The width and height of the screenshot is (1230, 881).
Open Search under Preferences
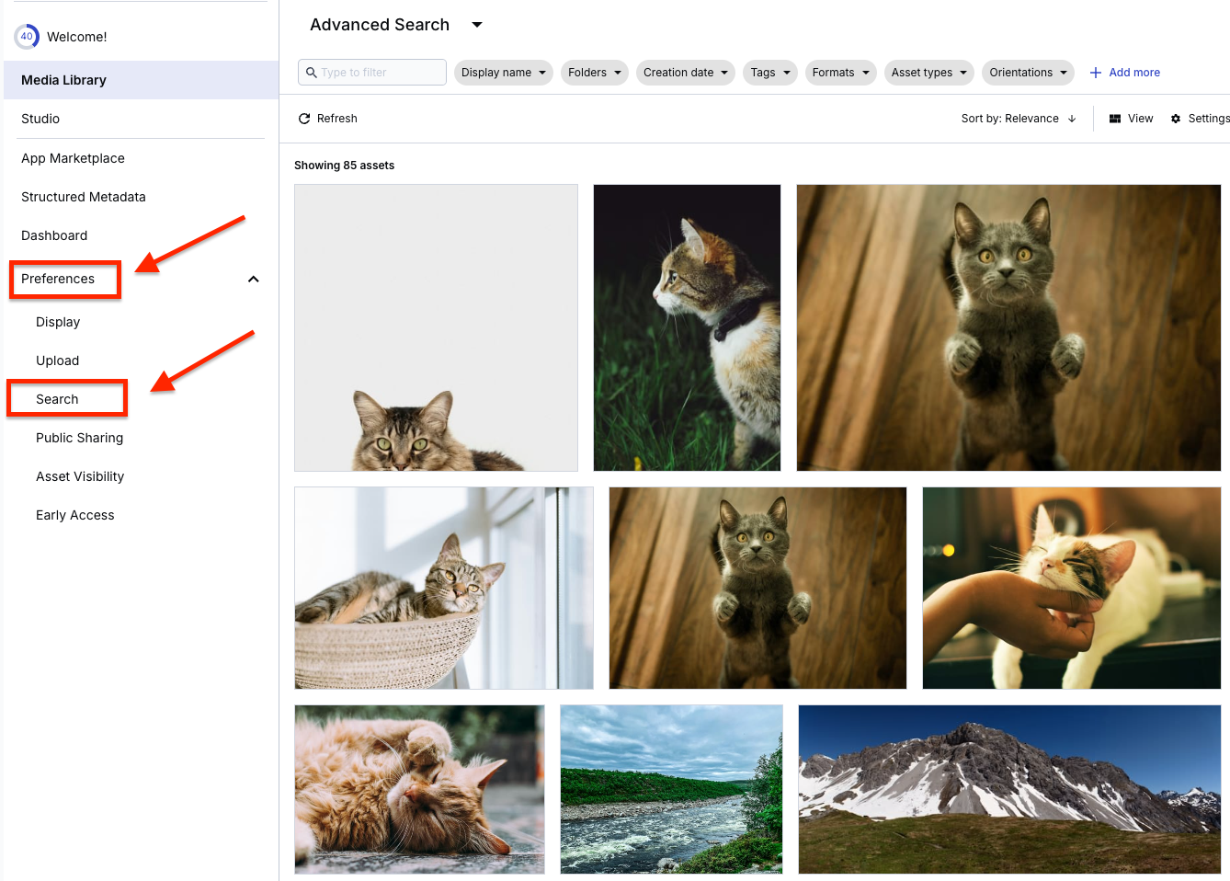coord(57,399)
